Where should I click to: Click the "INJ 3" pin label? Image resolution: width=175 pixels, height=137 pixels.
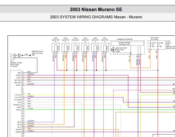point(19,125)
